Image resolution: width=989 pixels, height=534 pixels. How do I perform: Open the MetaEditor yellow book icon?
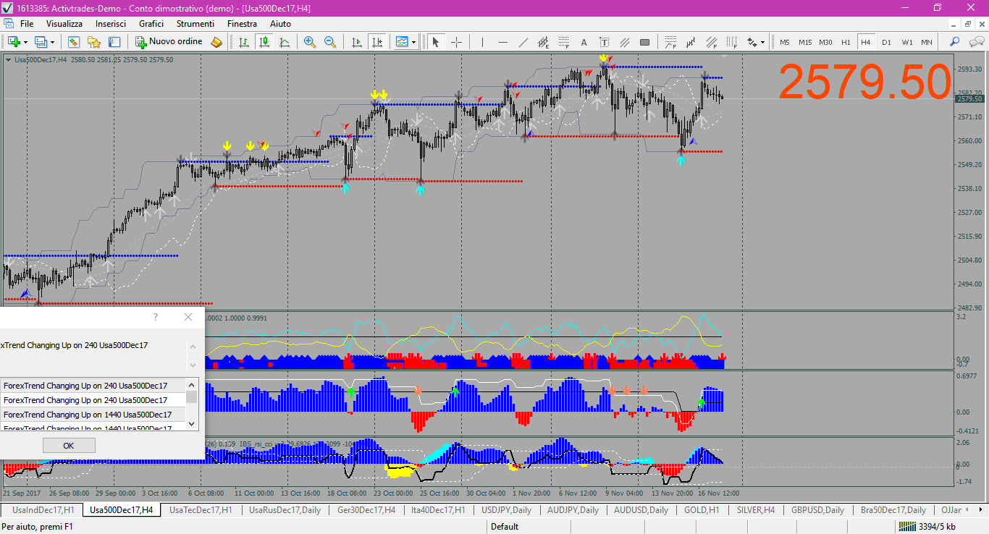pos(216,42)
